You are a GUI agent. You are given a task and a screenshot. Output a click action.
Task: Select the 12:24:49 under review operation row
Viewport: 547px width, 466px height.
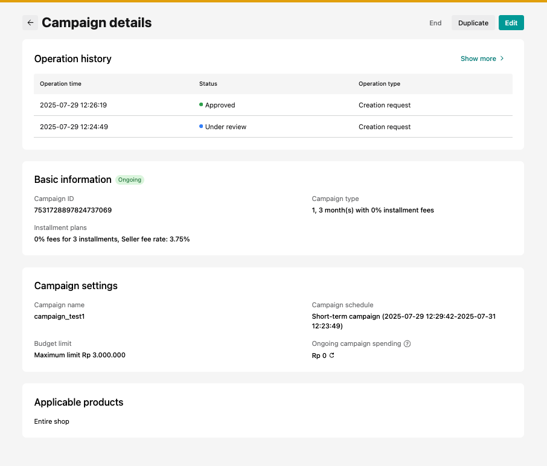pos(273,127)
